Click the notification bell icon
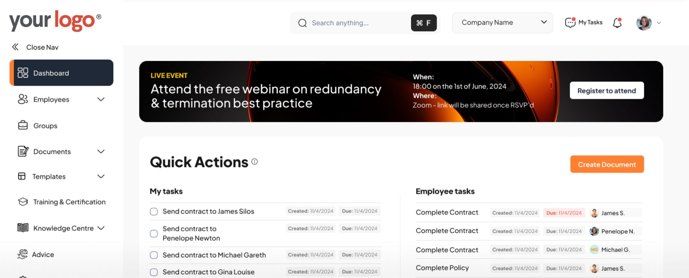 tap(617, 23)
